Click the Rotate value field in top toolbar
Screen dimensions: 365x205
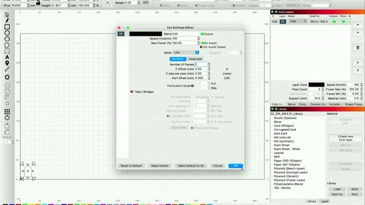tap(131, 2)
